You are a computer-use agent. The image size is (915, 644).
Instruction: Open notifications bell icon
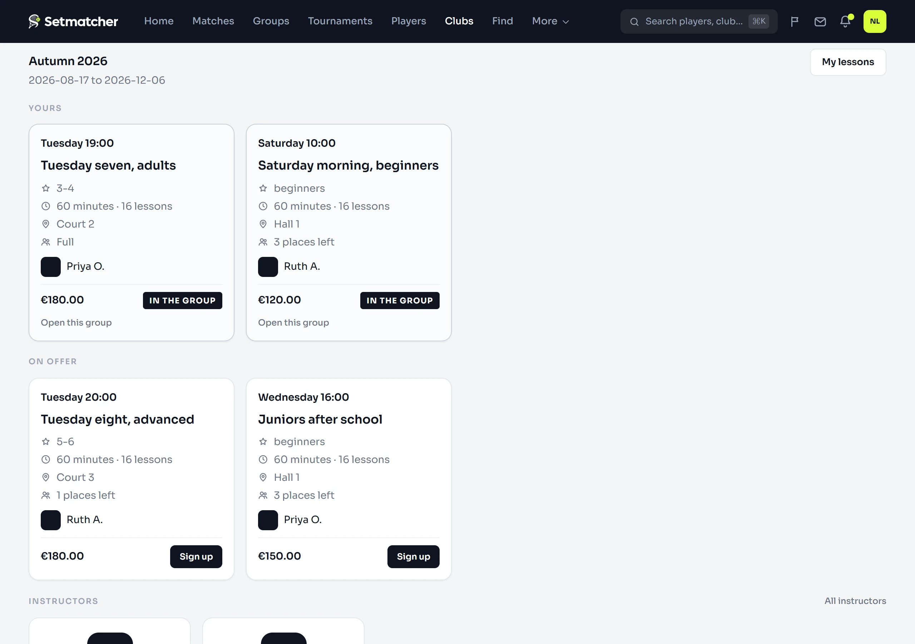pos(845,21)
